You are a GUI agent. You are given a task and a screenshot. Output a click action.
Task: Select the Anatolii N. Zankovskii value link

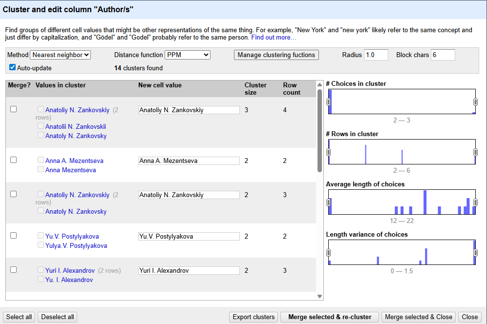(76, 126)
